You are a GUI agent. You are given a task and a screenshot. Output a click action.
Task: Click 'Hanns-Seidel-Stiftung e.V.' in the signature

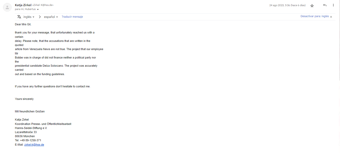(x=31, y=128)
